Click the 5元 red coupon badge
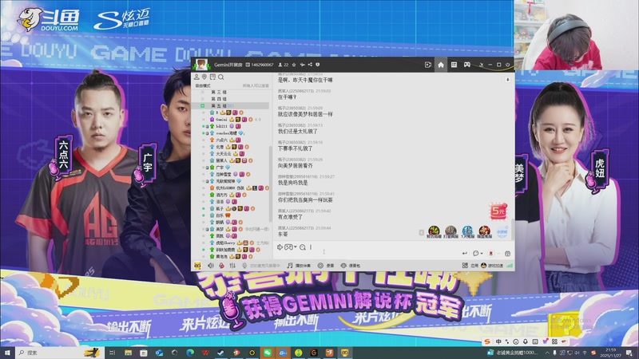The height and width of the screenshot is (359, 639). click(498, 211)
